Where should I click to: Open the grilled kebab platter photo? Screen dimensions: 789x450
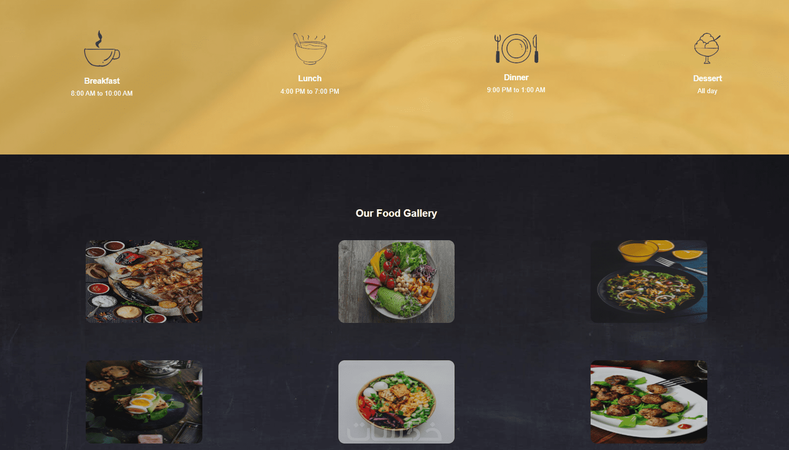click(144, 281)
